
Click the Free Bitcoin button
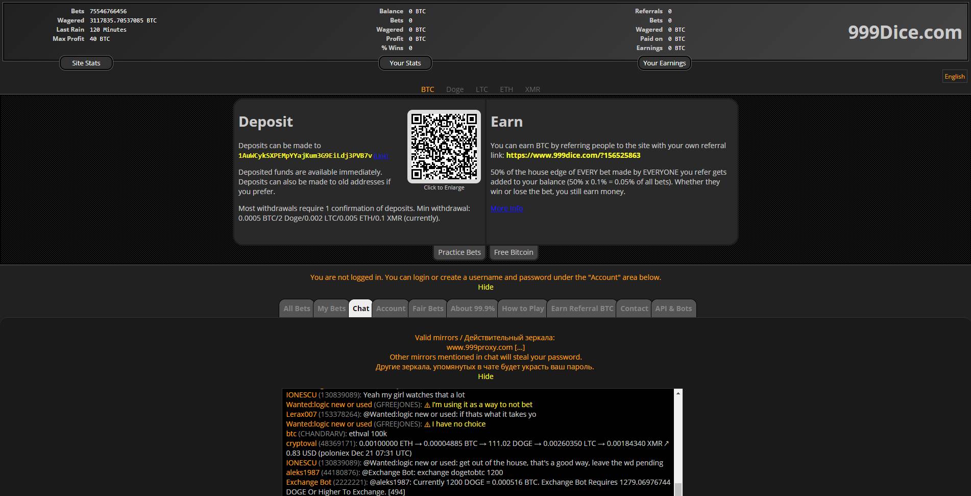514,252
